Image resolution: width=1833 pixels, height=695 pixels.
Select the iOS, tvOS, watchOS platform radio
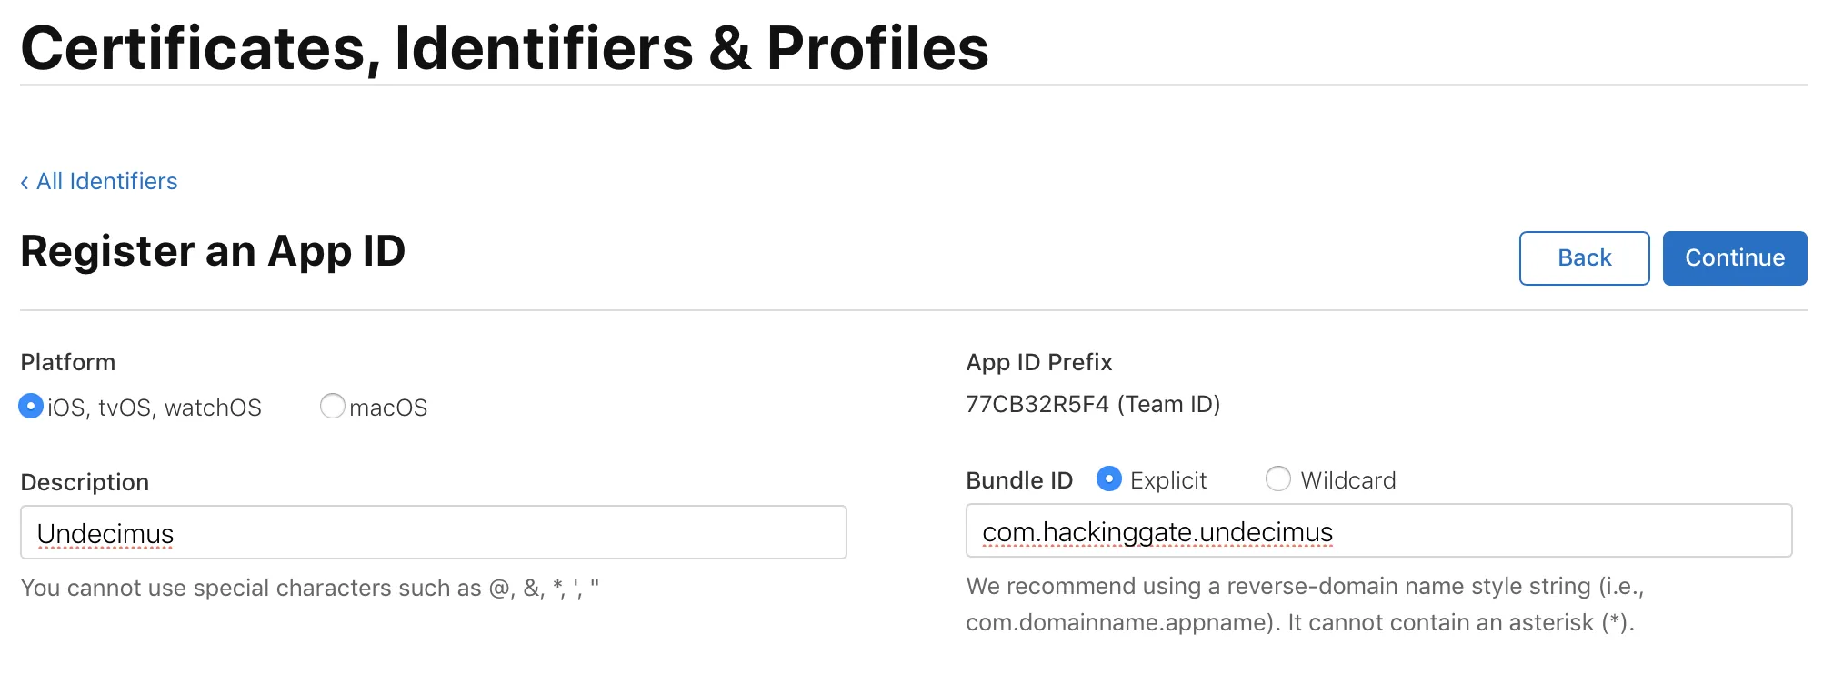[31, 406]
